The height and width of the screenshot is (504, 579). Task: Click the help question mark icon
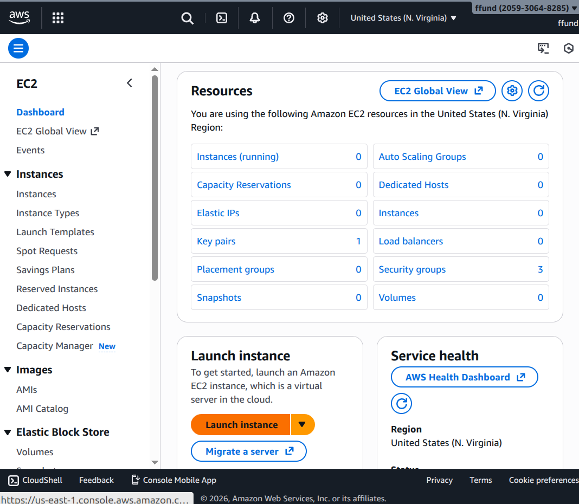(289, 18)
